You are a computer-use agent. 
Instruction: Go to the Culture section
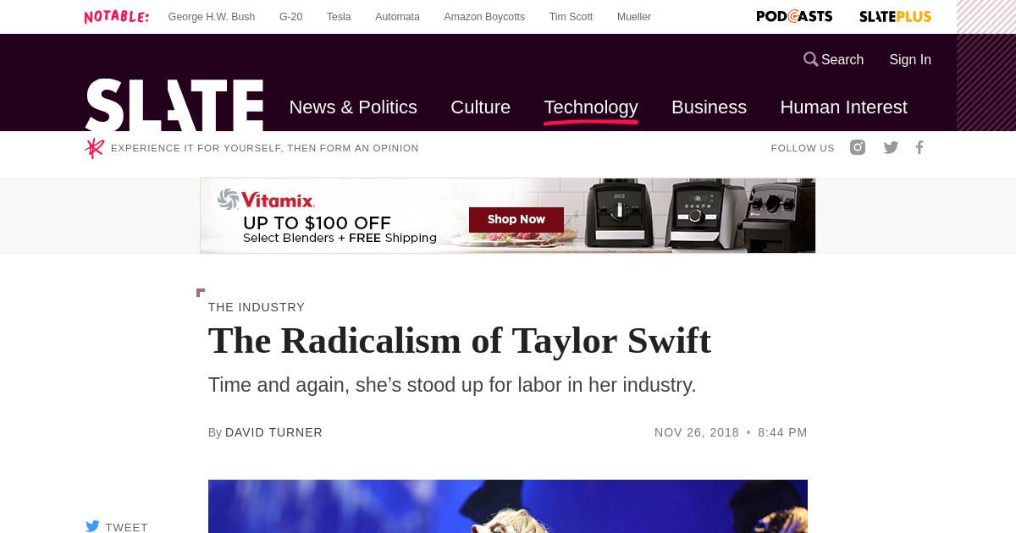[480, 107]
